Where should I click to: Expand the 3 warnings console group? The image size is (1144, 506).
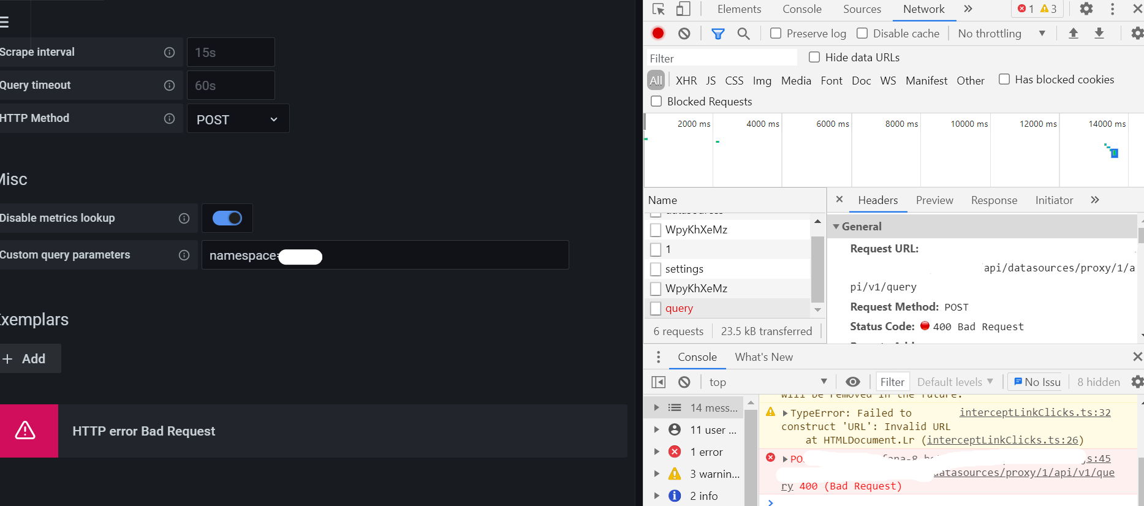pos(656,474)
